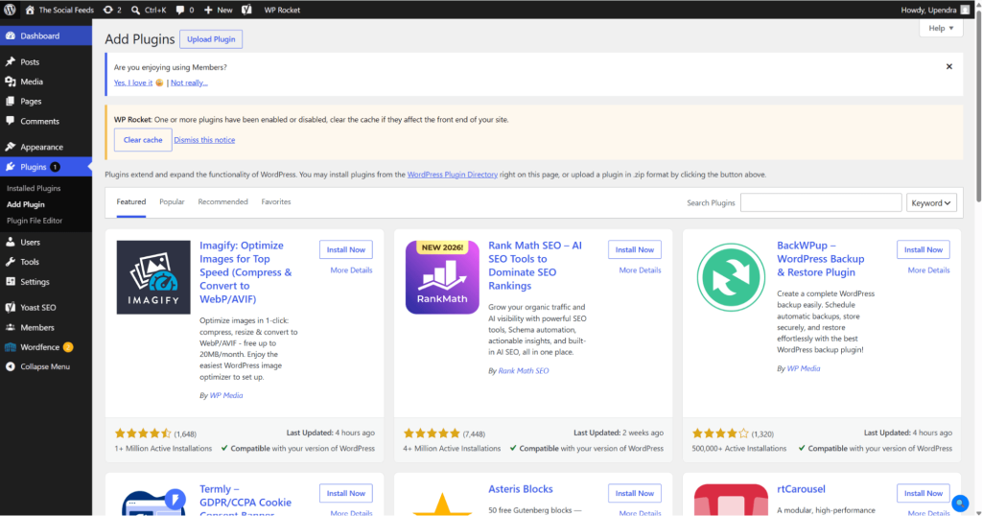Viewport: 982px width, 516px height.
Task: Open the Add Plugin submenu item
Action: coord(26,204)
